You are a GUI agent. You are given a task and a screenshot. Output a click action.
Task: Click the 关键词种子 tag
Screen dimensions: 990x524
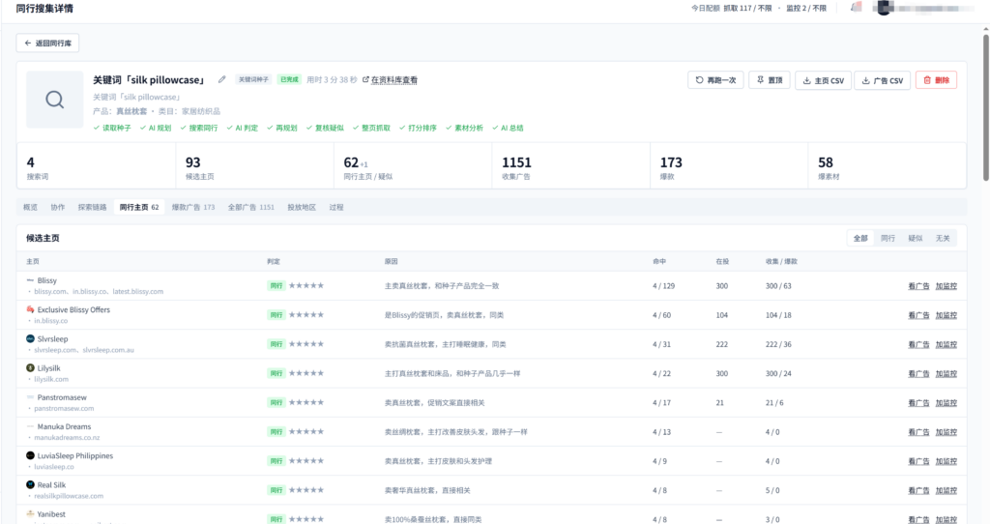click(253, 79)
